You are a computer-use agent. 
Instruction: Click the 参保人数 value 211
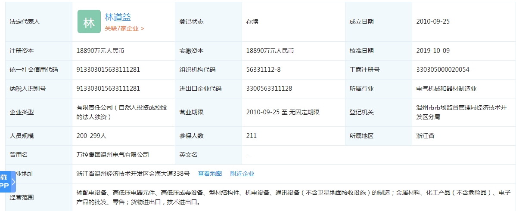pyautogui.click(x=252, y=136)
